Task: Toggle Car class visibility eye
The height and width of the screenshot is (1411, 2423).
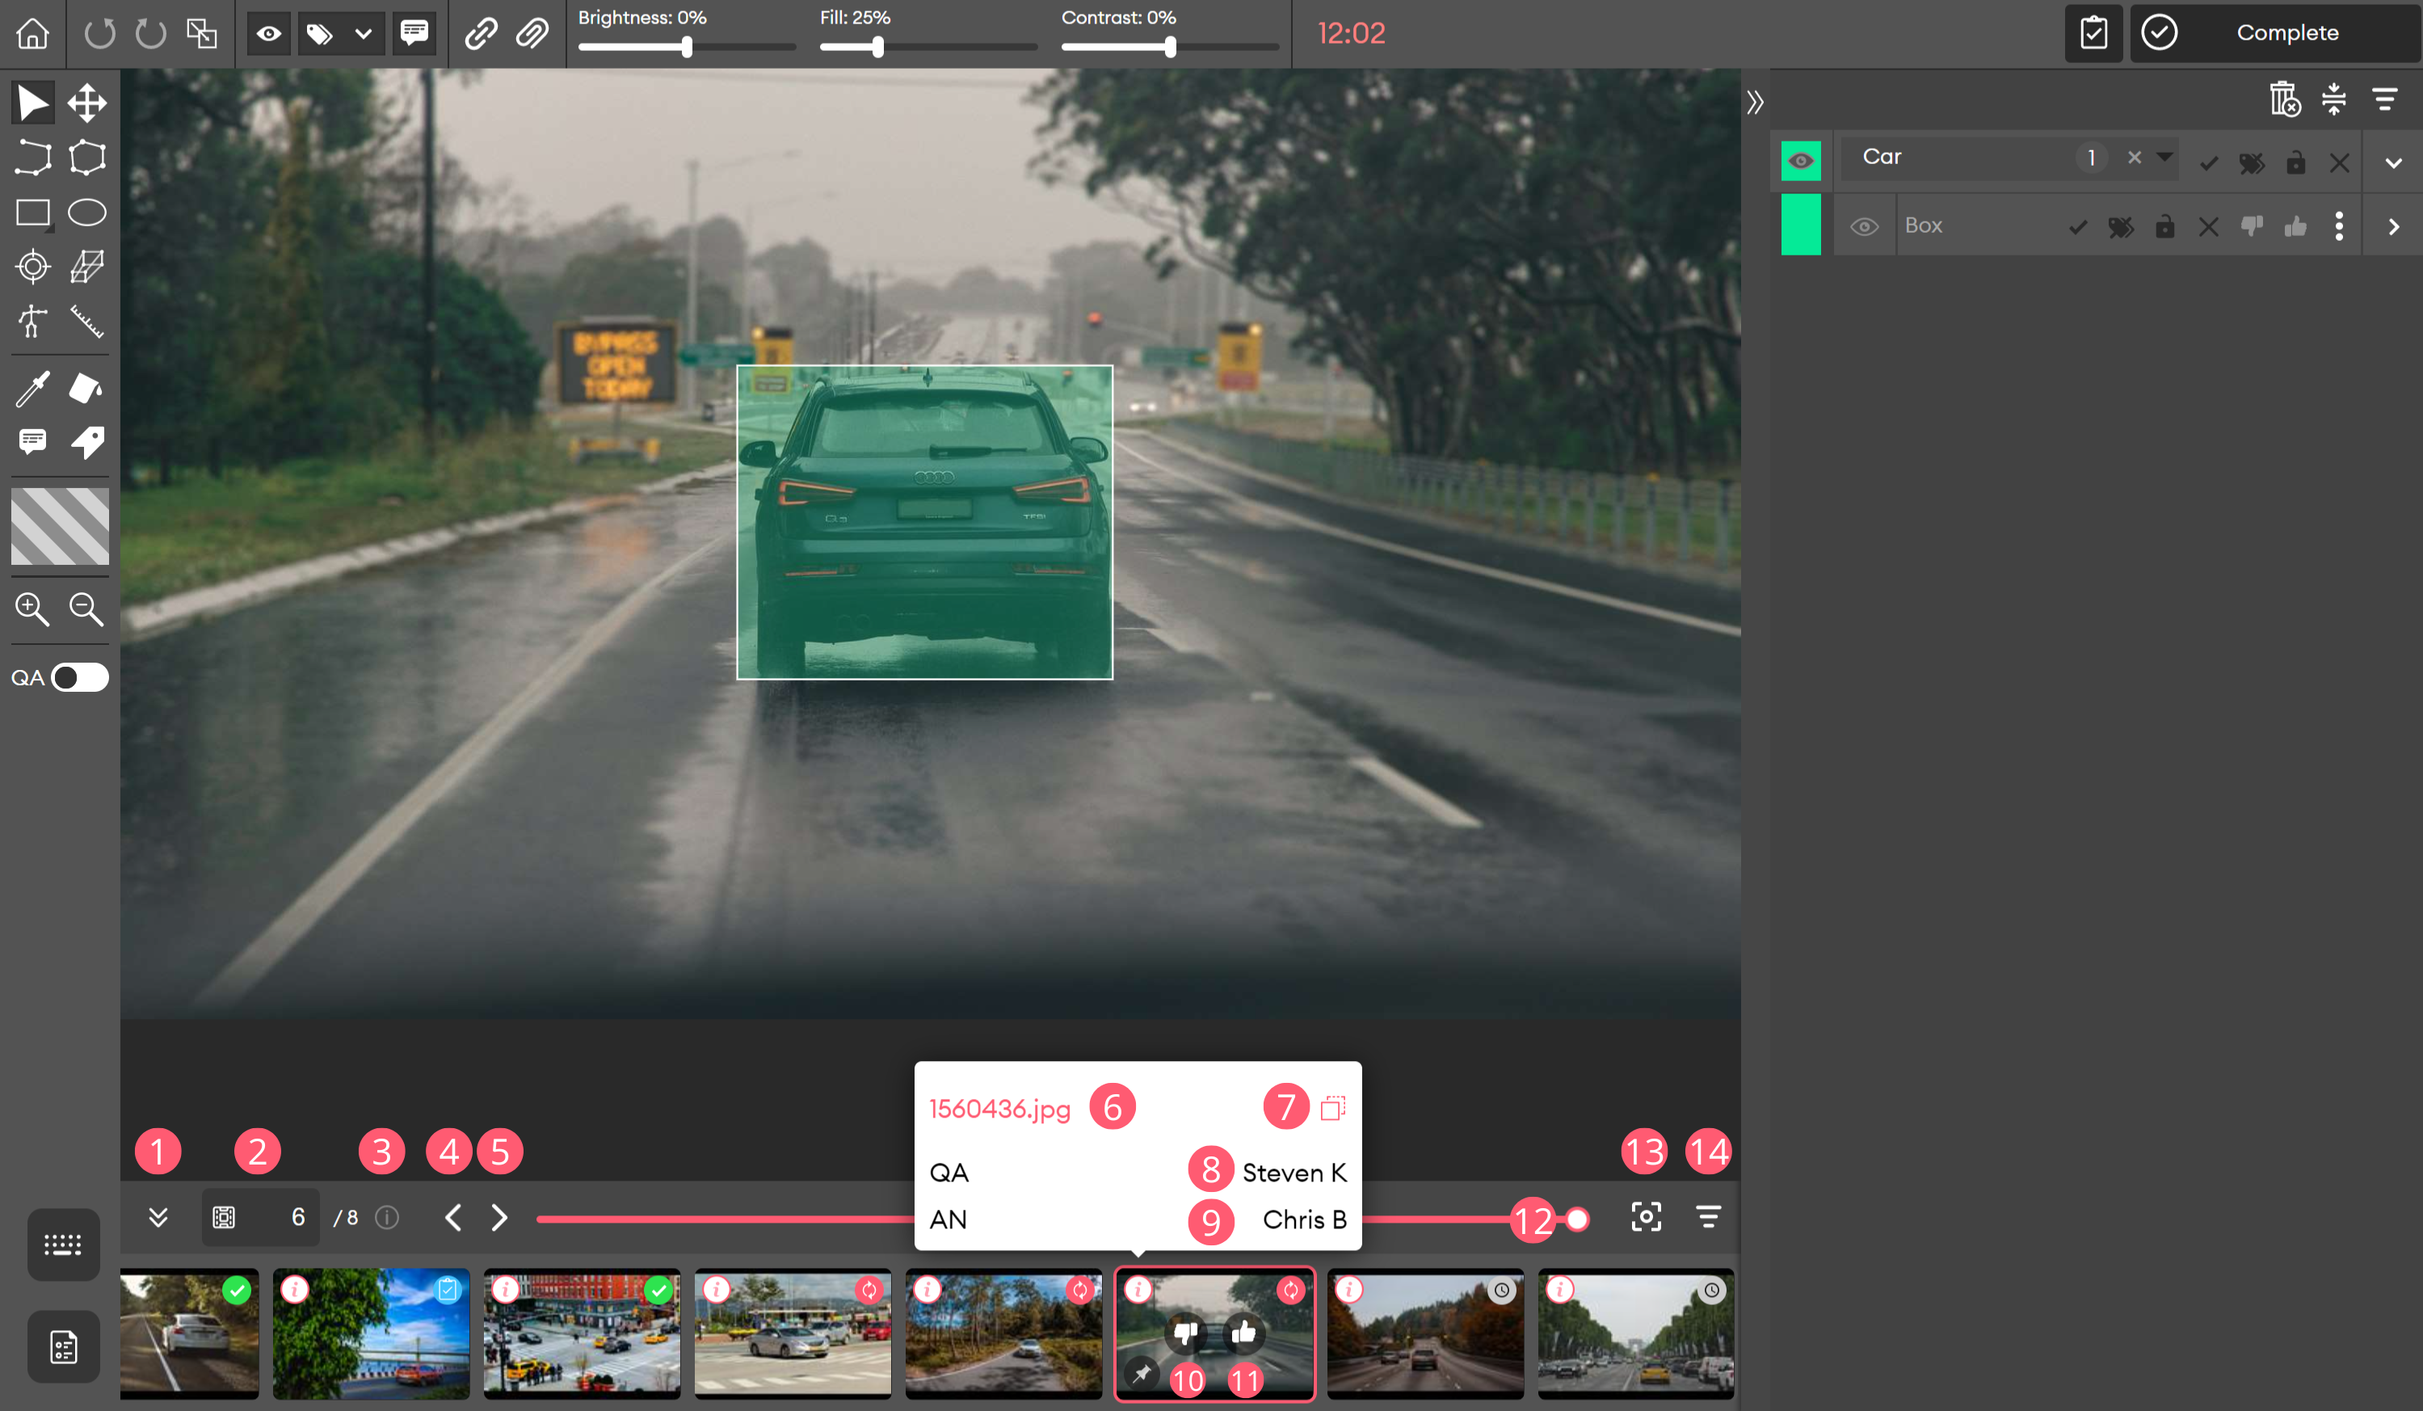Action: (x=1801, y=161)
